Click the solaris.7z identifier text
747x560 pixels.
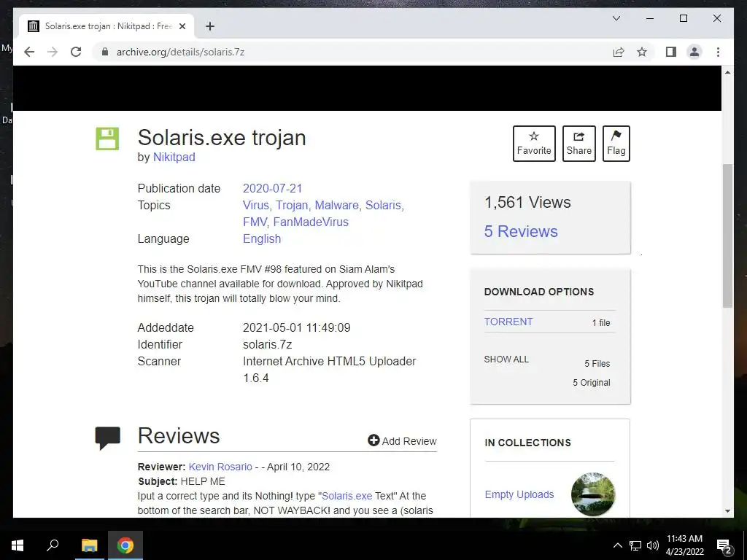(x=267, y=344)
